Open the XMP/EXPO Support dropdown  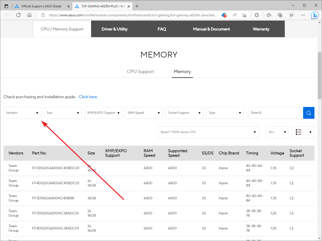coord(103,113)
